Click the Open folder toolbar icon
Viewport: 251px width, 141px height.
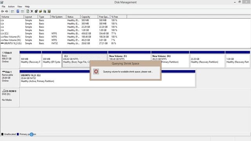40,11
